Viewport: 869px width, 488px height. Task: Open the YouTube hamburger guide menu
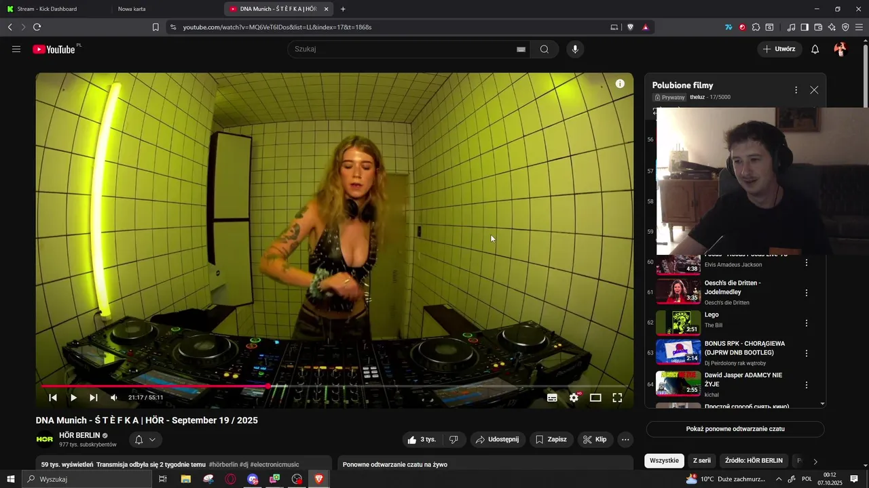point(16,49)
